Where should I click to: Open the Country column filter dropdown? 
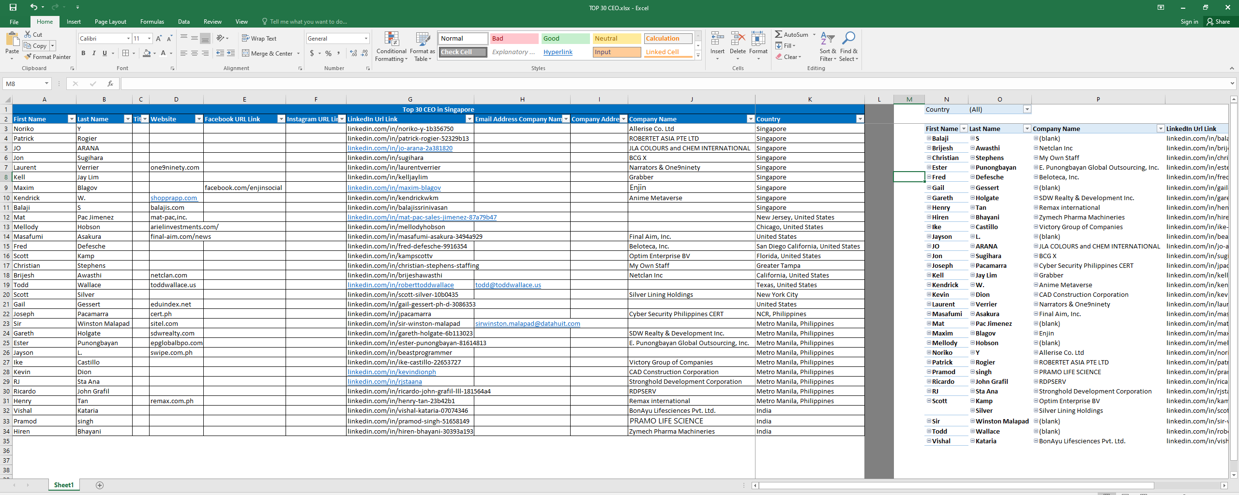860,119
